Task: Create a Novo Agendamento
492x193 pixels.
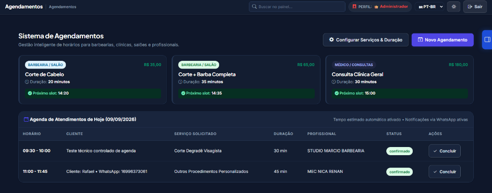Action: click(443, 40)
